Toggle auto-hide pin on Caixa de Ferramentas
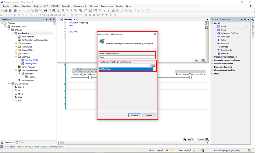Image resolution: width=256 pixels, height=153 pixels. pos(245,19)
